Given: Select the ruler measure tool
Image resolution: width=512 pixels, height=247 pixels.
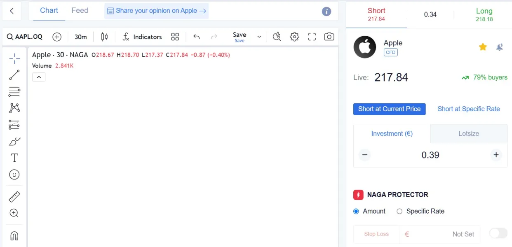Looking at the screenshot, I should tap(14, 197).
